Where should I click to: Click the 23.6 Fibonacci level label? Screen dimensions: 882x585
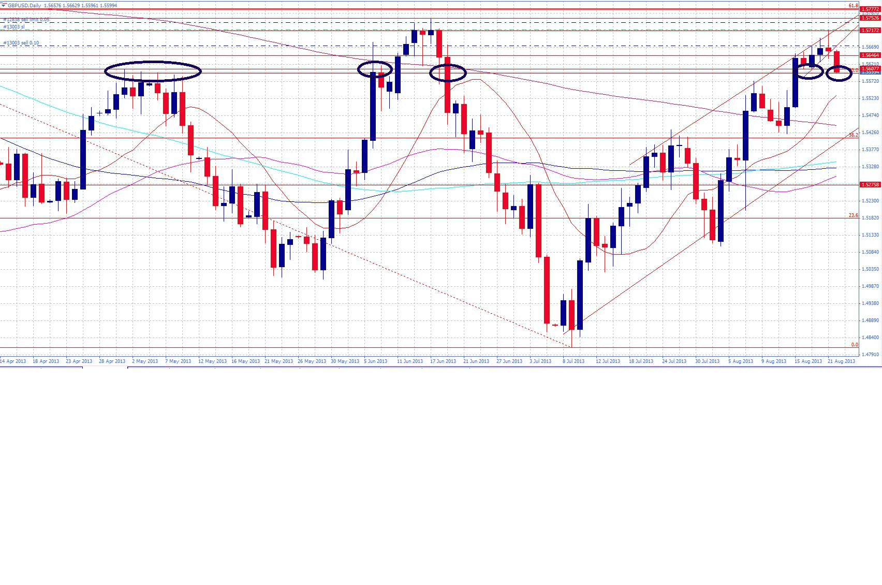pyautogui.click(x=853, y=215)
